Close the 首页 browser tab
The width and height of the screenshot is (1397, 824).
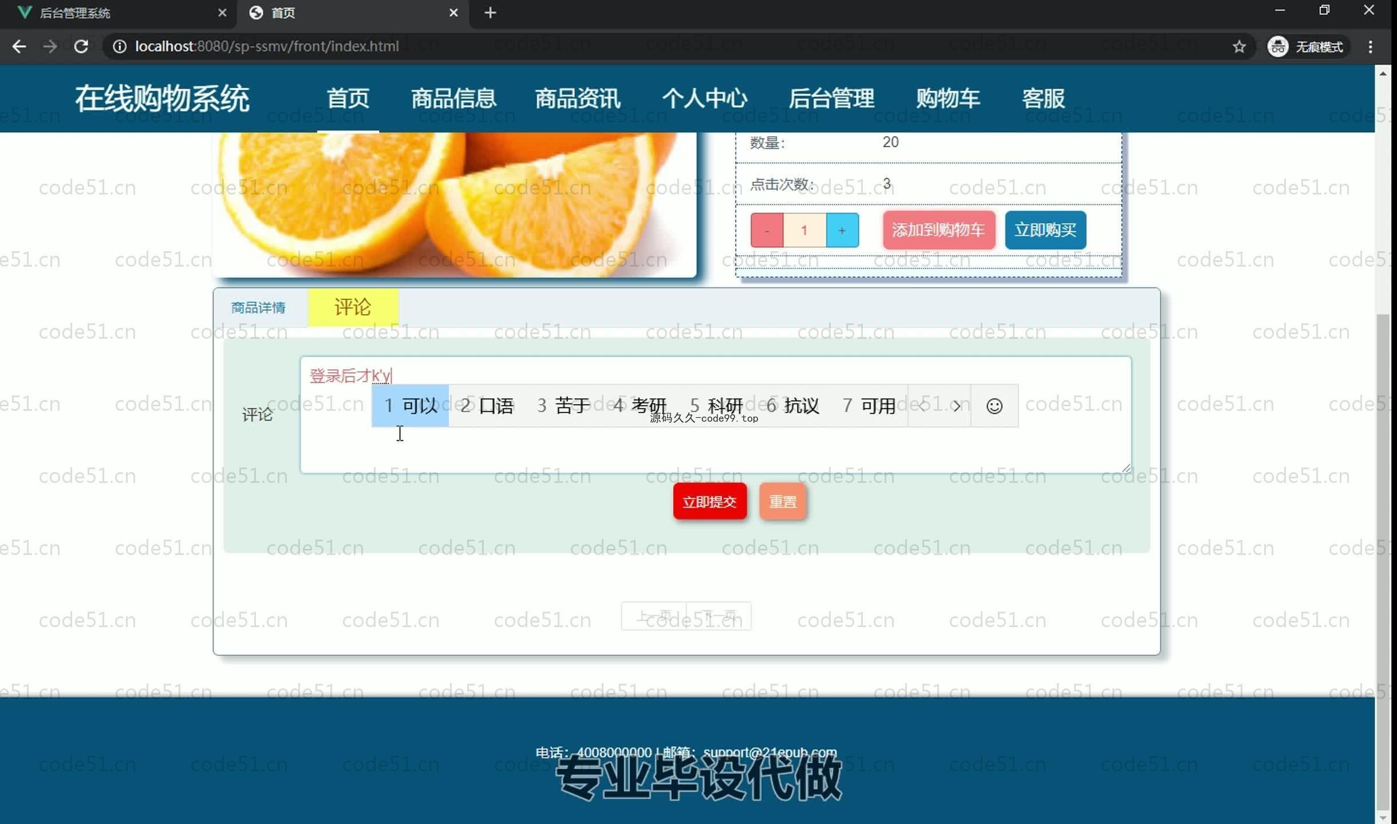[453, 13]
